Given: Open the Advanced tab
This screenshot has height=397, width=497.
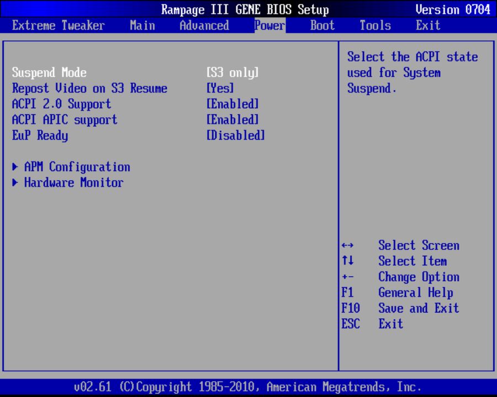Looking at the screenshot, I should tap(204, 25).
